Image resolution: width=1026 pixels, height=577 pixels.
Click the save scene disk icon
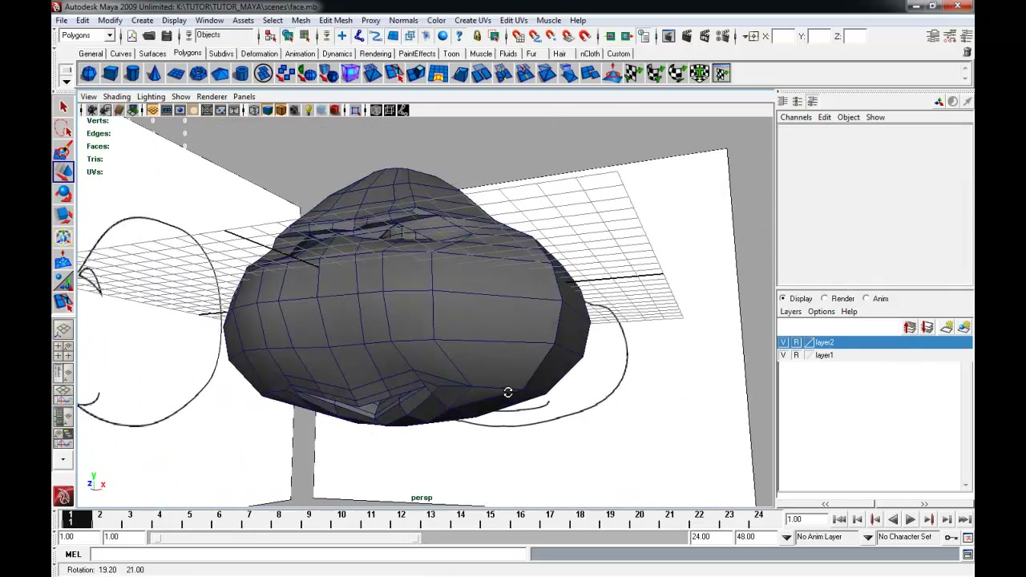coord(166,36)
